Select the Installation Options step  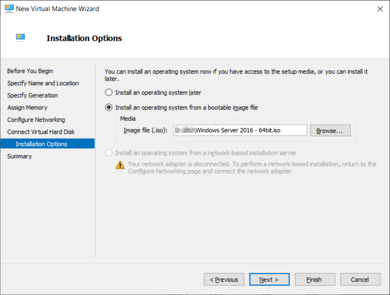click(47, 144)
